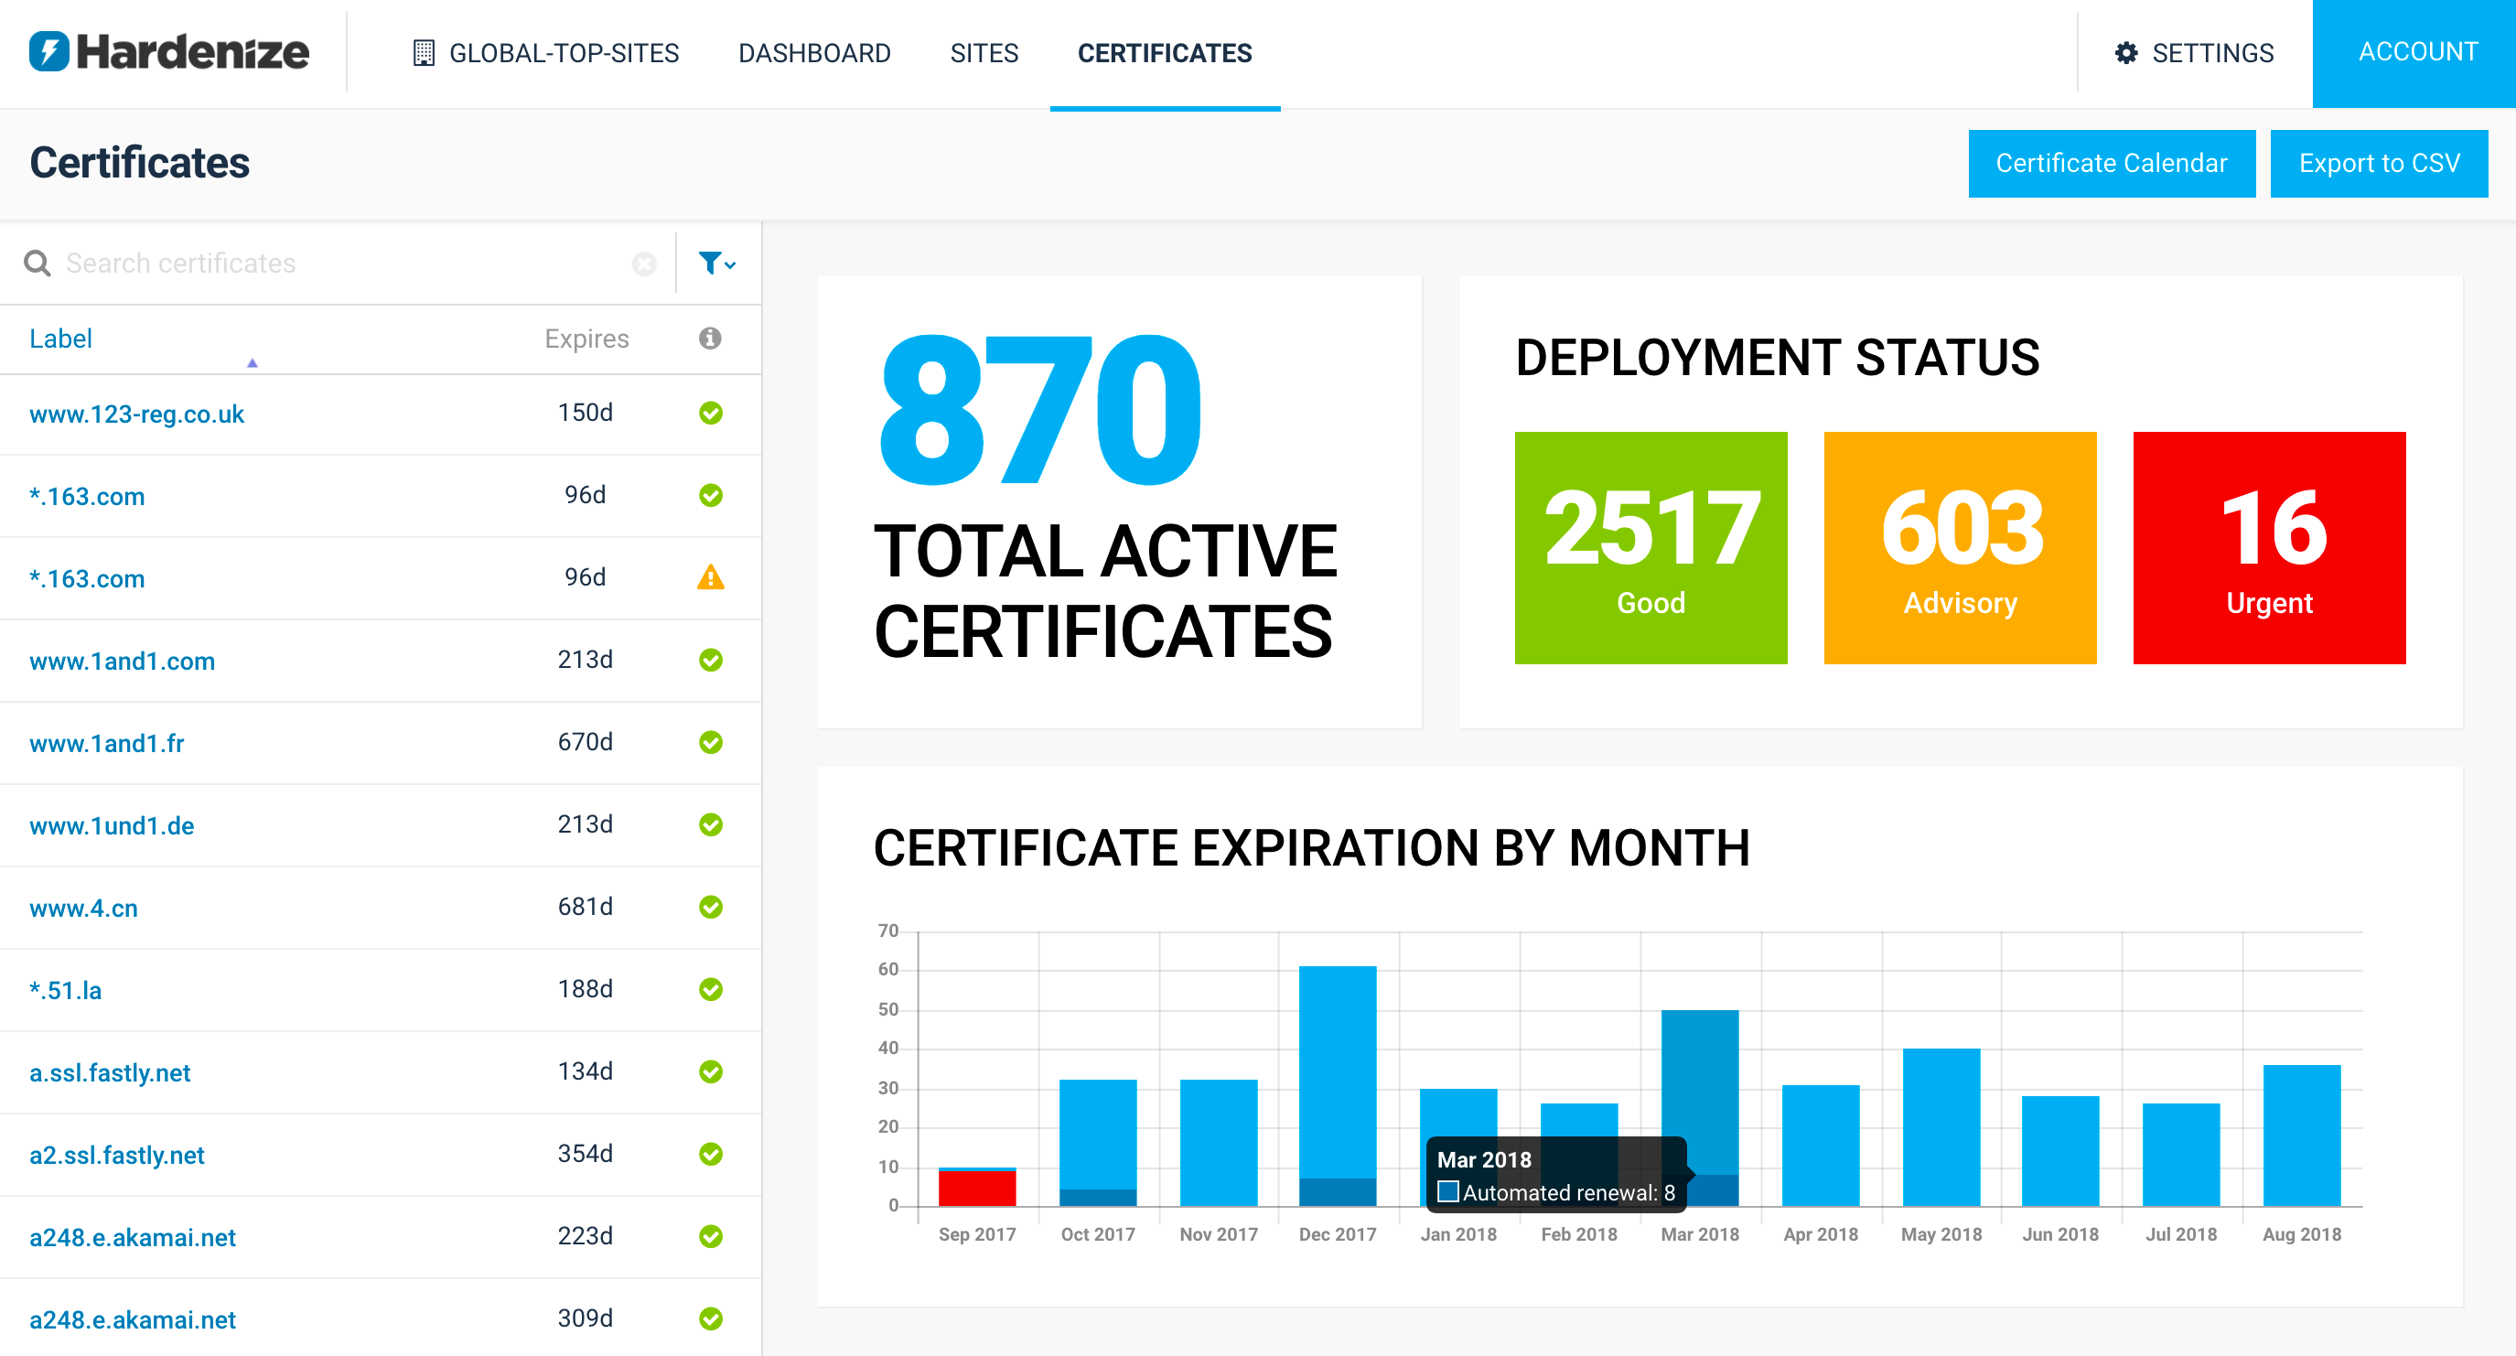Open the www.1and1.fr certificate
Viewport: 2516px width, 1356px height.
tap(106, 744)
